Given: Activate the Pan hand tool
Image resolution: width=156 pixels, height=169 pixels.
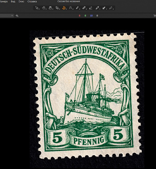Looking at the screenshot, I should click(x=44, y=8).
